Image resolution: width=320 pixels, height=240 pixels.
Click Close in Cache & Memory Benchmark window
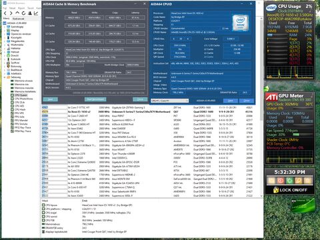[x=140, y=99]
